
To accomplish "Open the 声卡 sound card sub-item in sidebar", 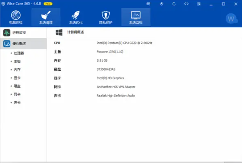I will 17,102.
